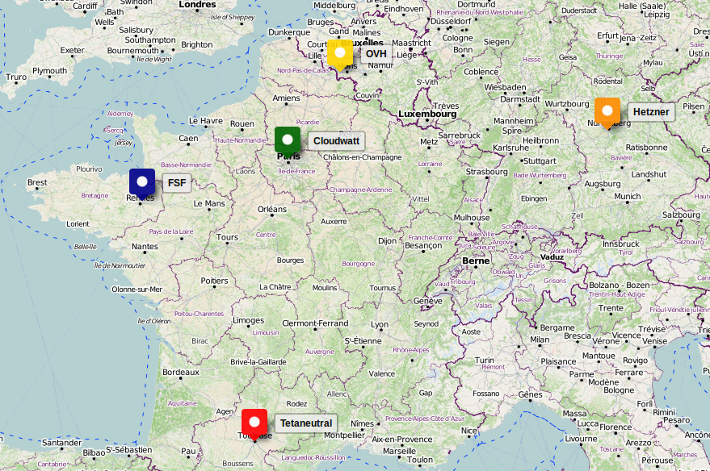
Task: Click the Le Havre city label
Action: coord(206,121)
